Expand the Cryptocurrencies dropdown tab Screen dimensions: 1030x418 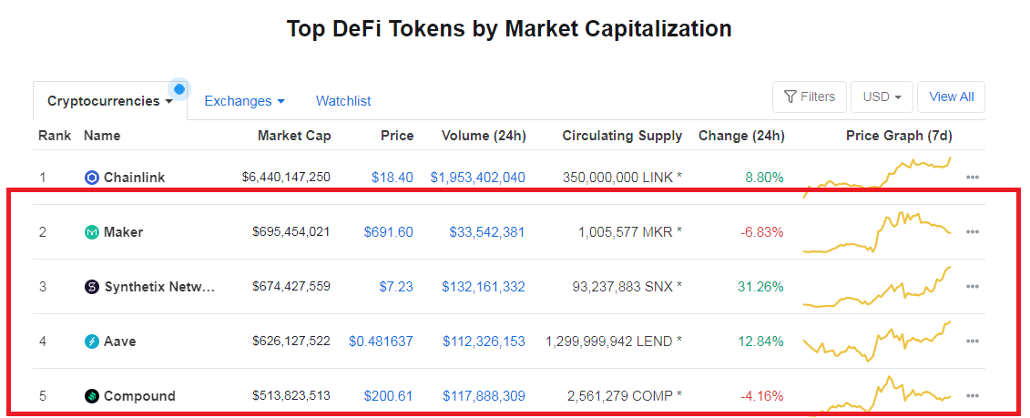(x=110, y=101)
